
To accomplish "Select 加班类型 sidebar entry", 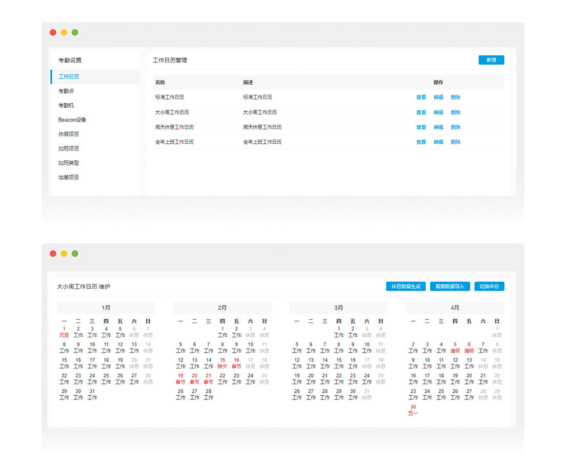I will pos(69,163).
